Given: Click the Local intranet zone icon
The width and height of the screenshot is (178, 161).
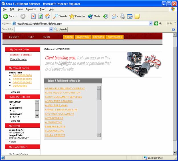Looking at the screenshot, I should pos(145,158).
